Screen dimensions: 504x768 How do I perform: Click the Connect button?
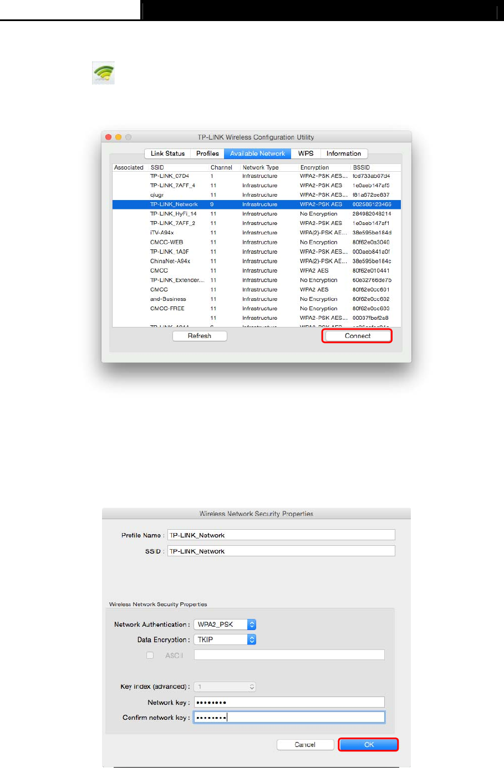357,336
